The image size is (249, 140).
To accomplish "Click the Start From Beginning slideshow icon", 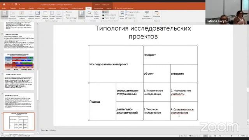I will pyautogui.click(x=16, y=4).
